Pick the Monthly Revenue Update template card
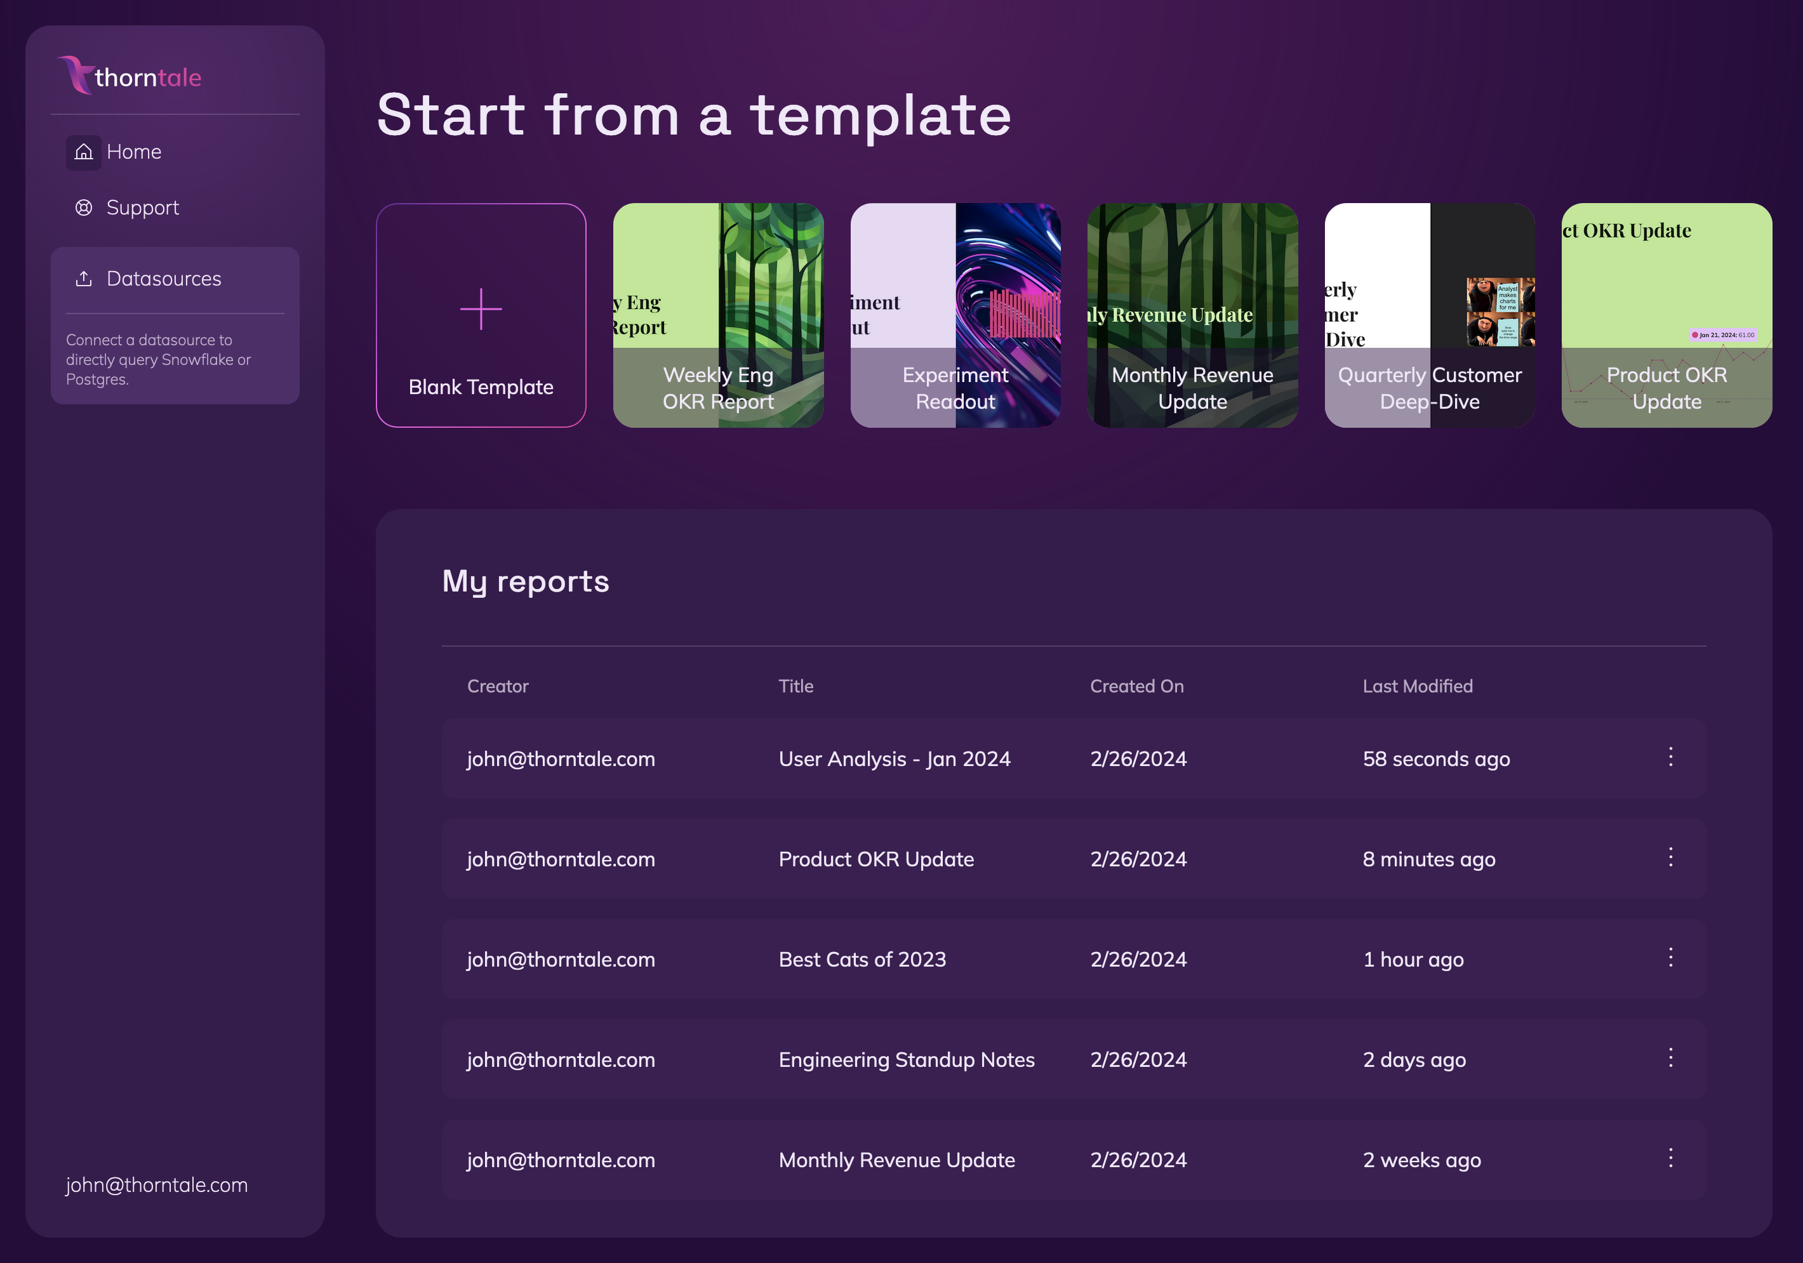 (x=1192, y=315)
